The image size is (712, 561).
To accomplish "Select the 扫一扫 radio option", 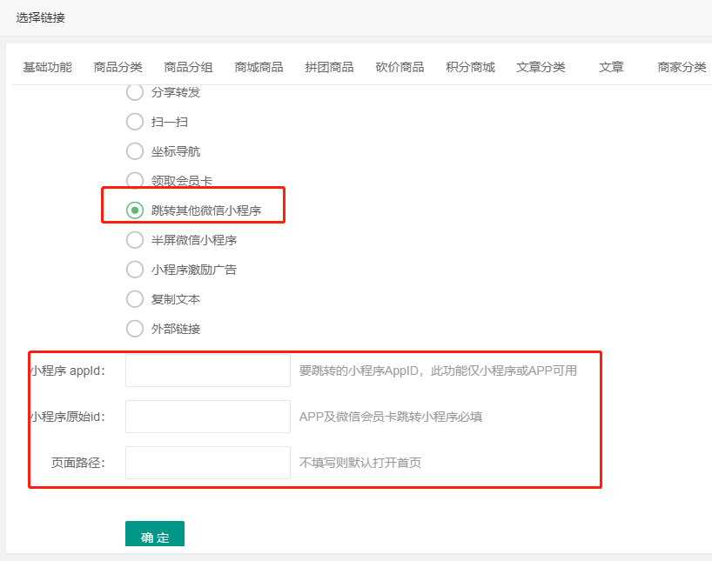I will 135,122.
